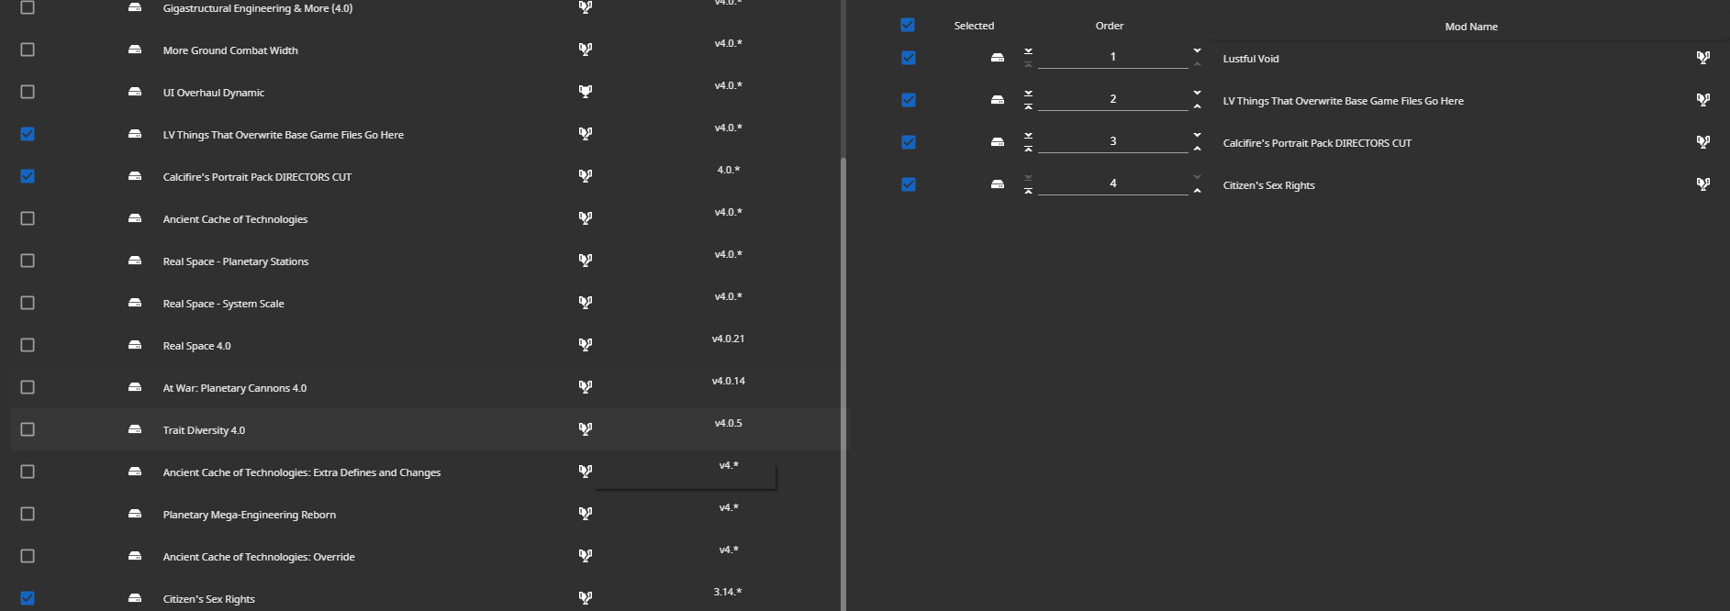Click drive icon in order row 4

click(x=998, y=184)
